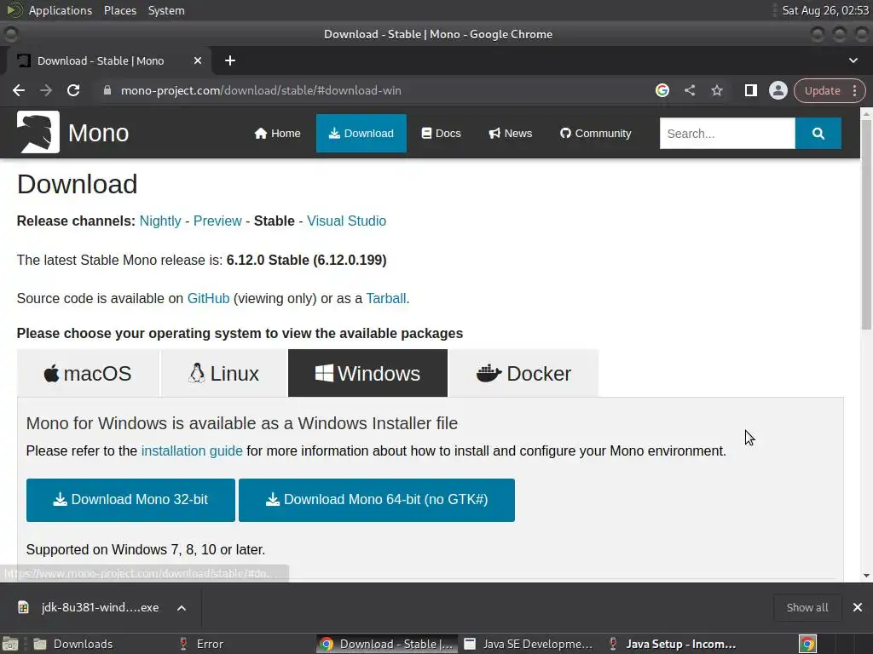
Task: Click the Mono site title text
Action: tap(98, 133)
